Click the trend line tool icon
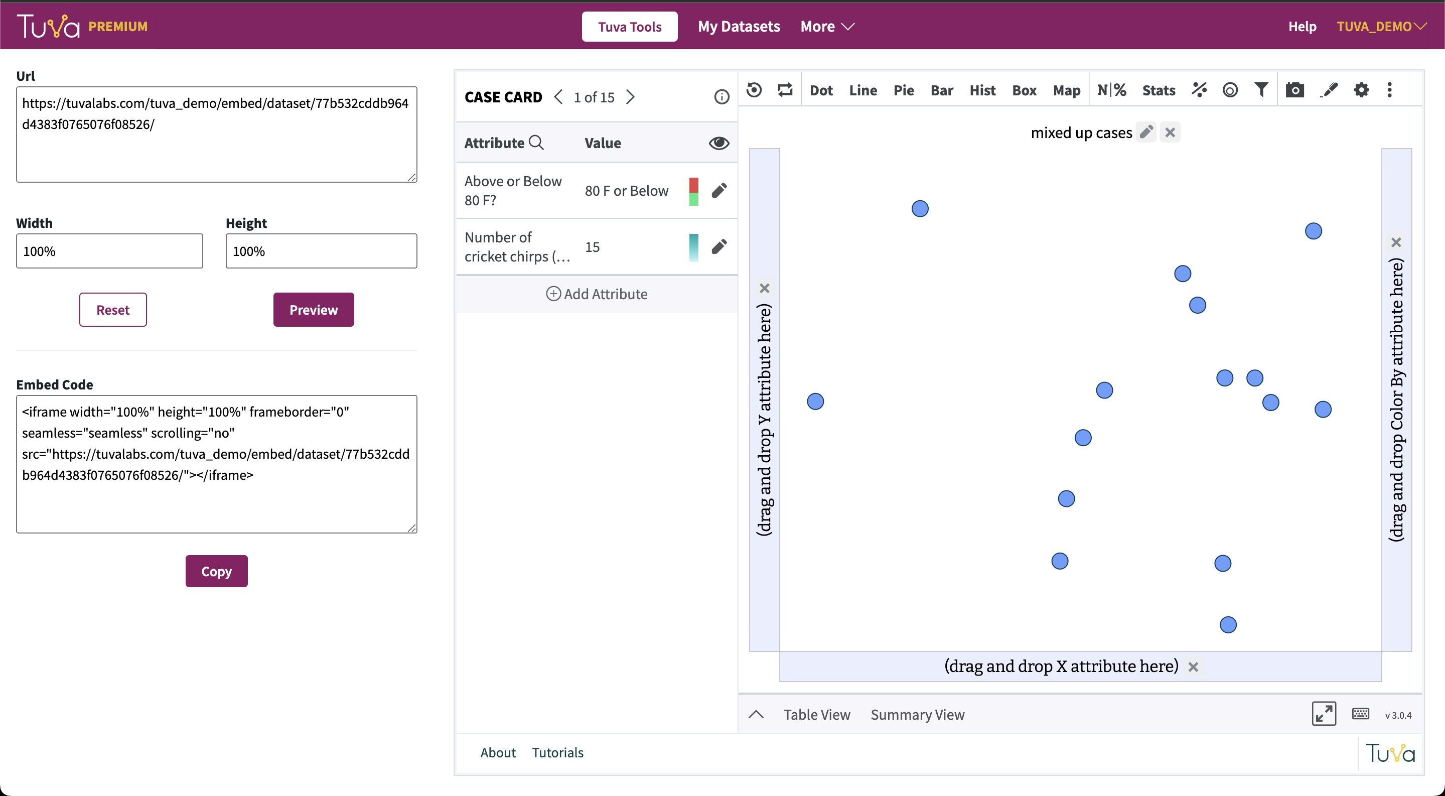The width and height of the screenshot is (1445, 796). [x=1199, y=90]
